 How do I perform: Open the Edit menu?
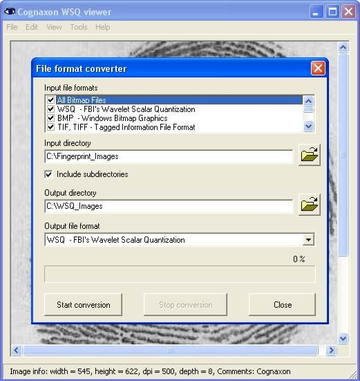click(32, 27)
